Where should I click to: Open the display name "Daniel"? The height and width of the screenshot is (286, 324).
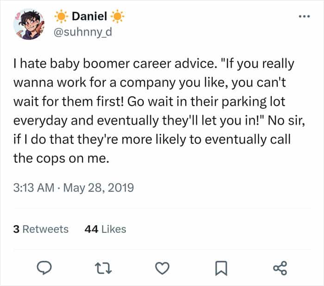[x=90, y=18]
